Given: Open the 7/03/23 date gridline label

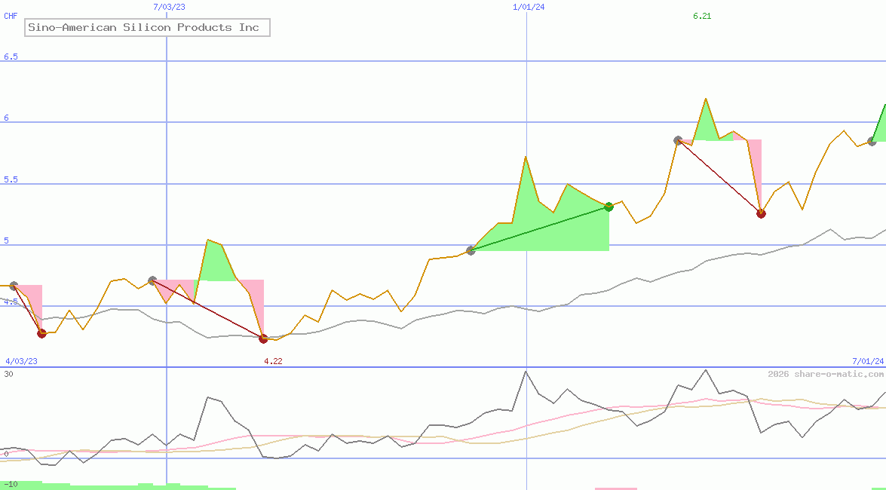Looking at the screenshot, I should [x=167, y=7].
